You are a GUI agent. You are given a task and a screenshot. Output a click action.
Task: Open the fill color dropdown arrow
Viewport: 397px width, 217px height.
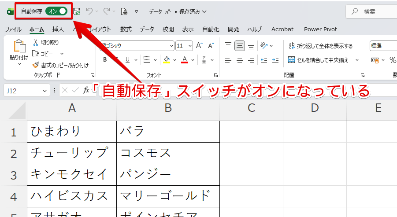coord(174,60)
